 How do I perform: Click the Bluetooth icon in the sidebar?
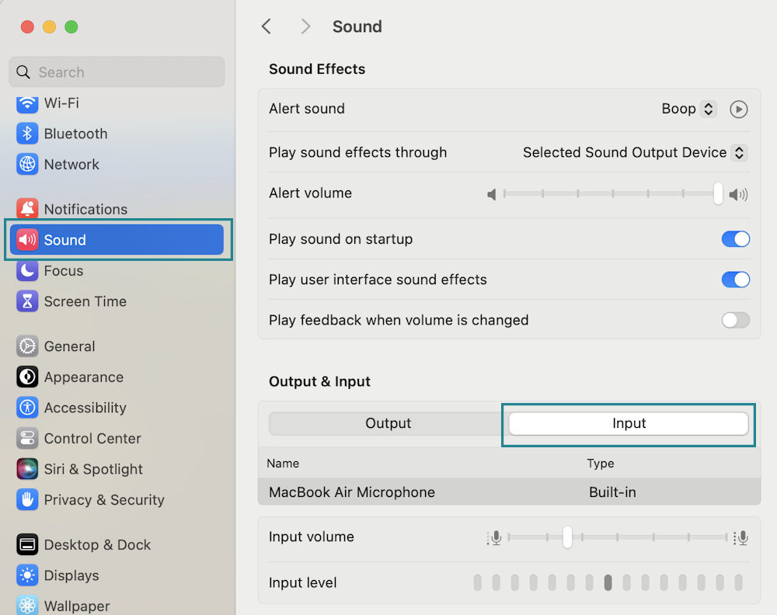27,134
